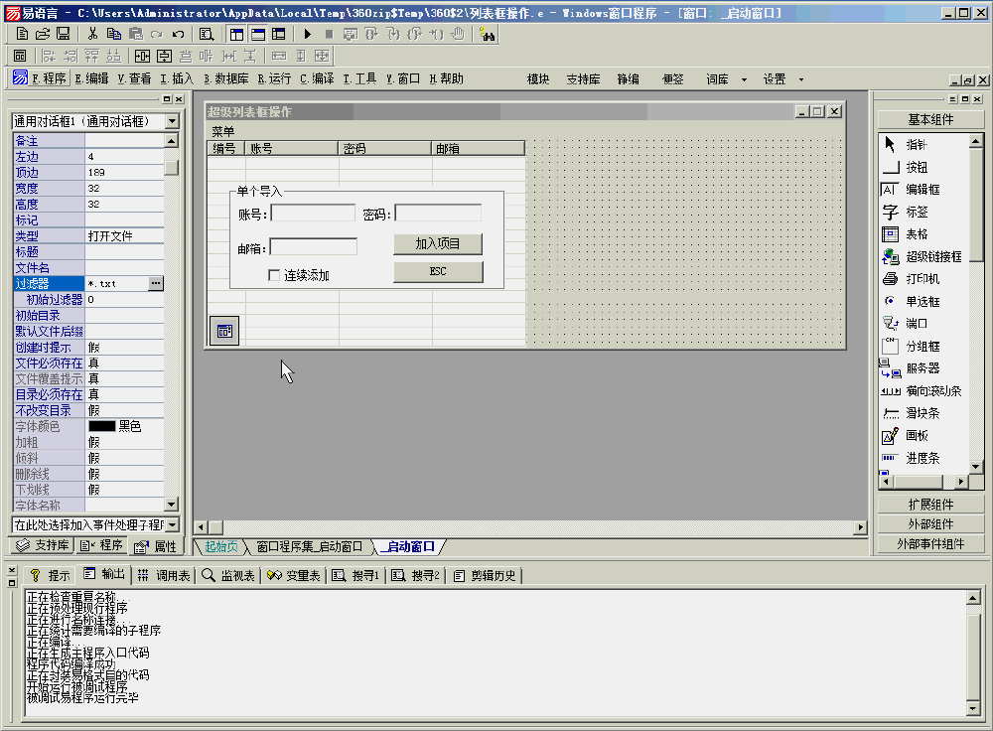Click the center horizontally alignment icon

click(x=142, y=57)
